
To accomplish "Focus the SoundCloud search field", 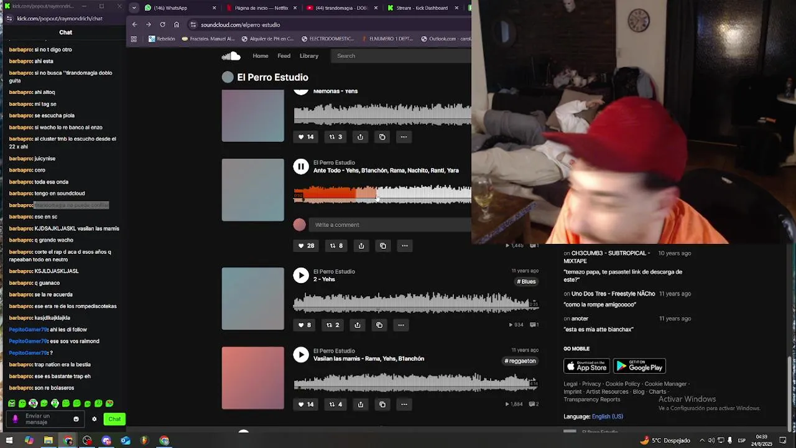I will 401,56.
